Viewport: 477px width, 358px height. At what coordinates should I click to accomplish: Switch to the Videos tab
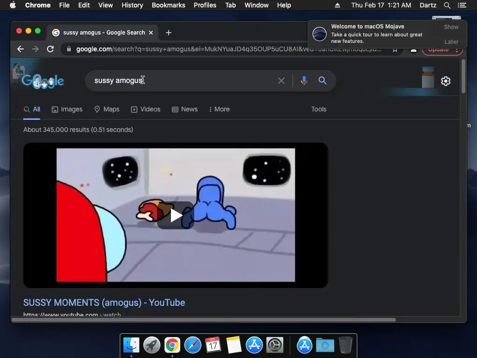tap(146, 109)
